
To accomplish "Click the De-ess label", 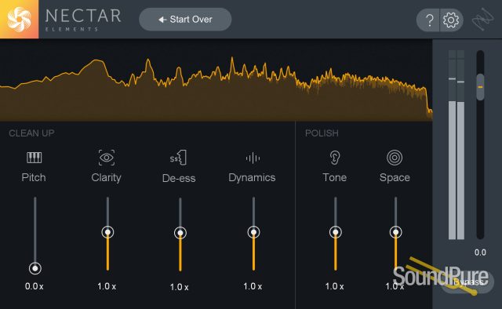I will tap(179, 178).
